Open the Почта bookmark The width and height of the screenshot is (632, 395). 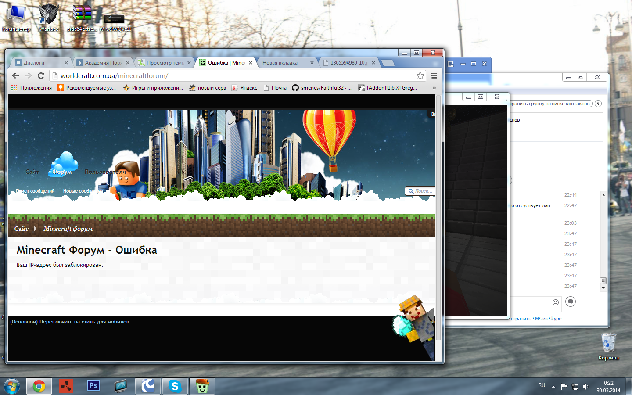click(x=275, y=88)
